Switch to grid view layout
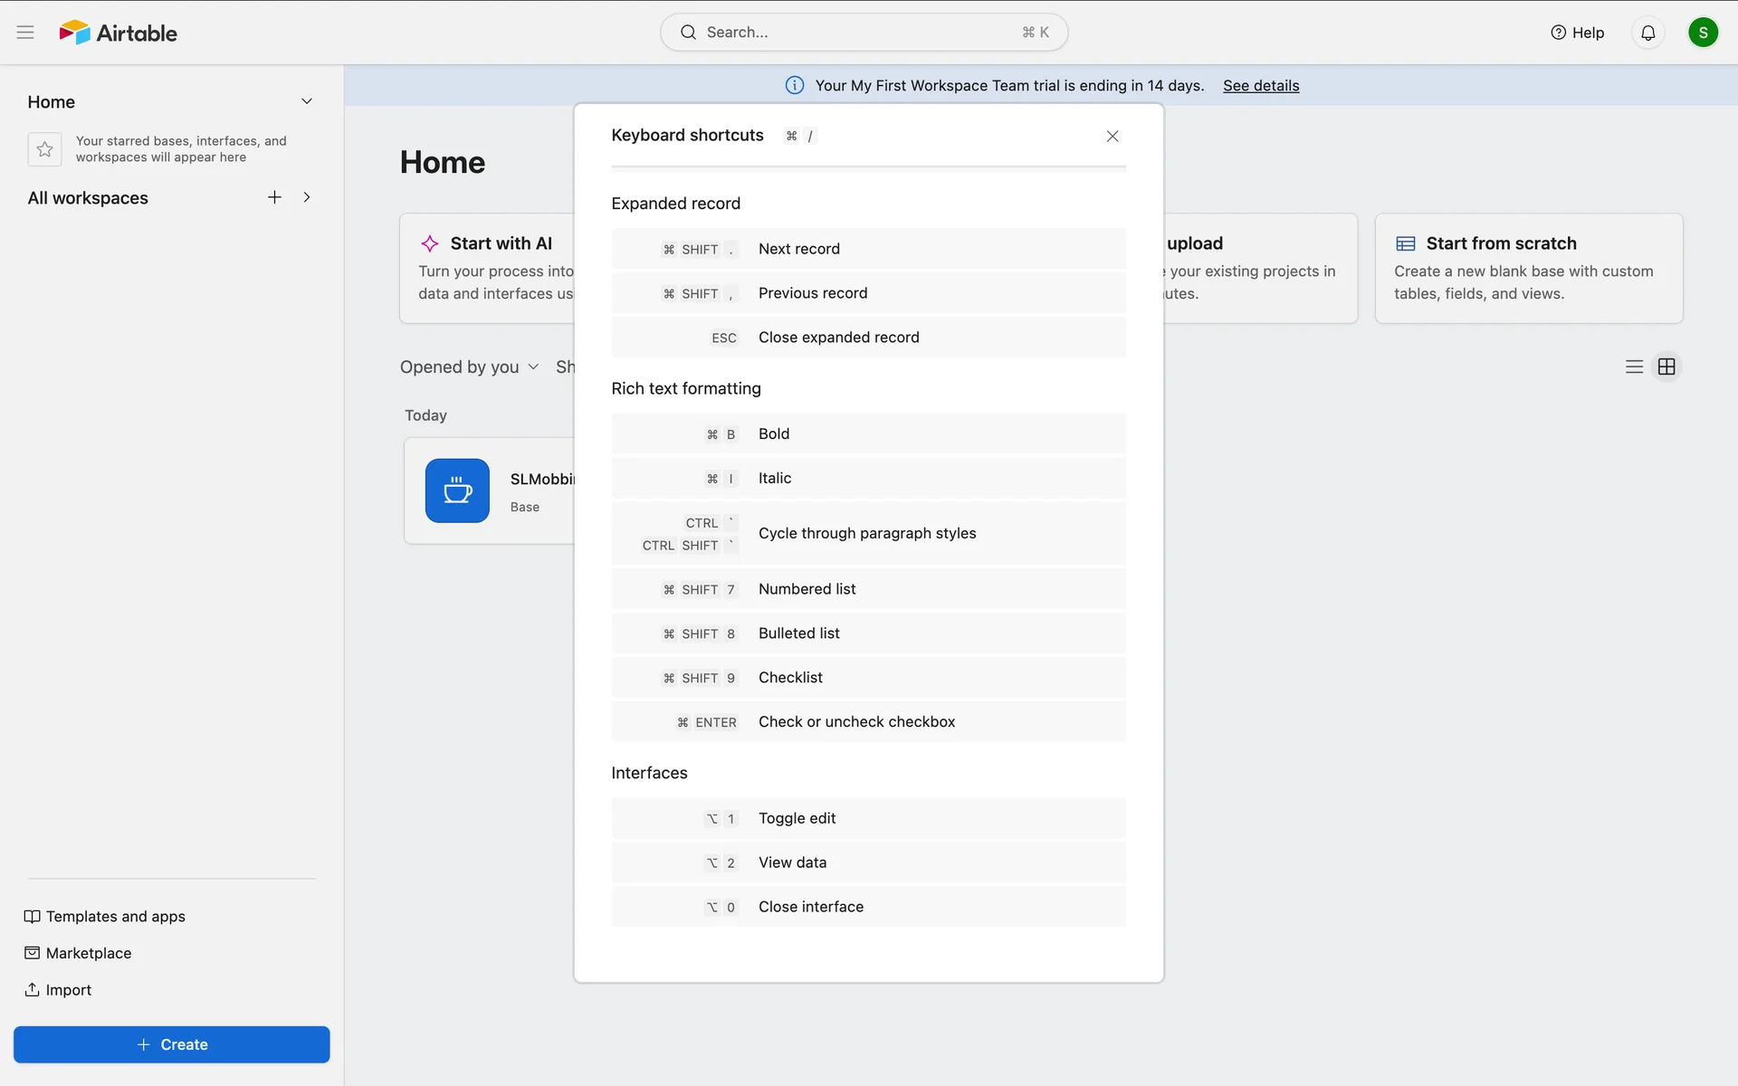The image size is (1738, 1086). [1666, 367]
